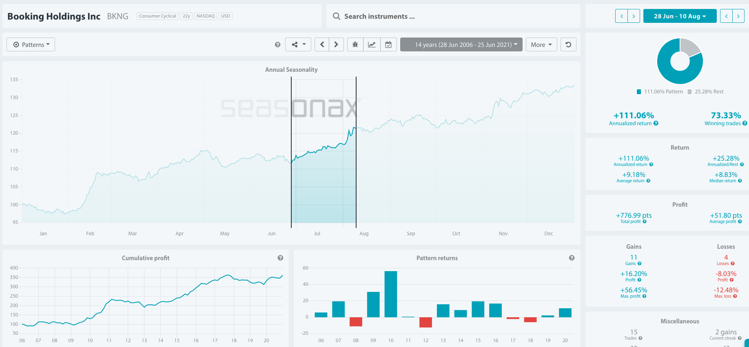Click the +9.18% average return value
The height and width of the screenshot is (347, 749).
coord(634,175)
